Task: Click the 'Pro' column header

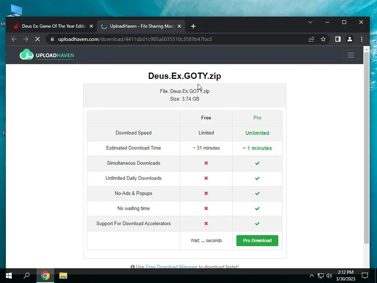Action: (257, 118)
